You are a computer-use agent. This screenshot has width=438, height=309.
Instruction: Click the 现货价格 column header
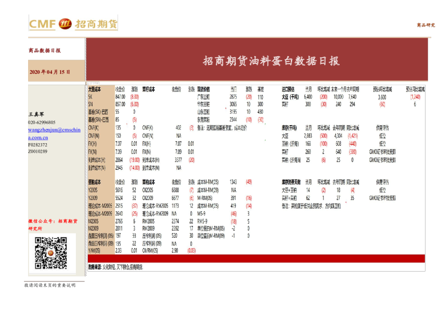click(x=204, y=89)
